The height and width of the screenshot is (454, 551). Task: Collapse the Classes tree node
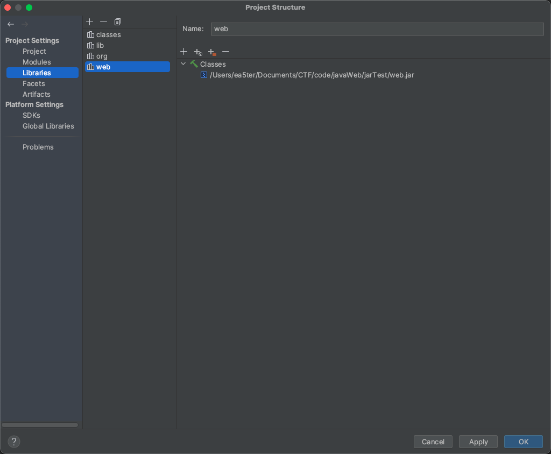point(183,64)
